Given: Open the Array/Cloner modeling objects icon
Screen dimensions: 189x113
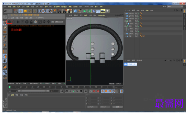Looking at the screenshot, I should pos(89,11).
